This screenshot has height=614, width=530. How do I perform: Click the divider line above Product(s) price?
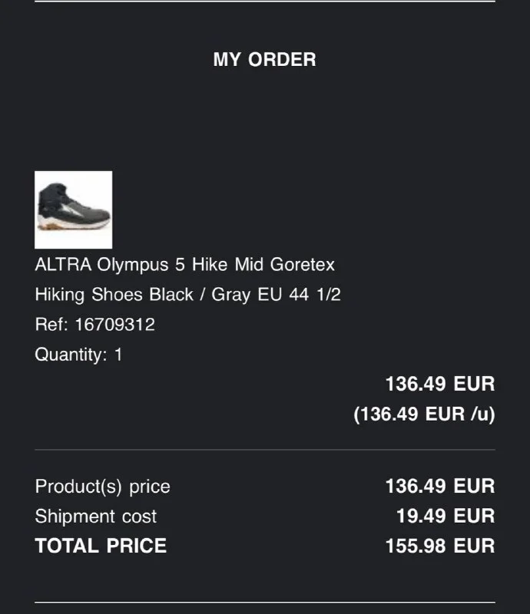[x=264, y=450]
